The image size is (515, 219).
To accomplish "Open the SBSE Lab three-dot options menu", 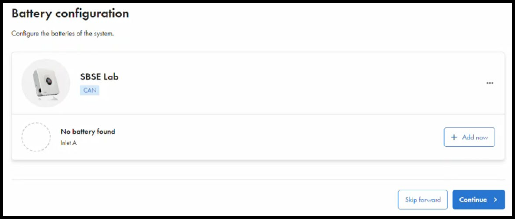I will click(x=490, y=83).
